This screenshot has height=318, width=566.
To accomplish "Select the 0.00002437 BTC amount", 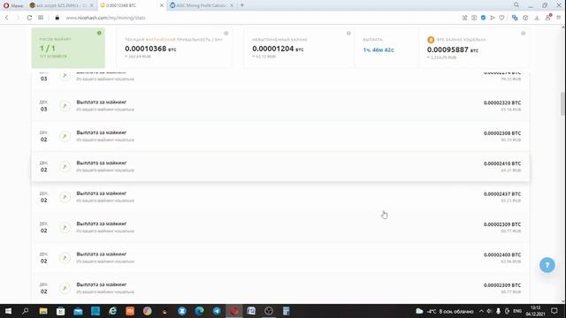I will click(x=502, y=194).
